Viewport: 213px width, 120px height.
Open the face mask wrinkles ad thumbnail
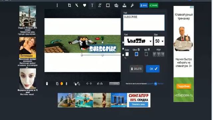[x=28, y=79]
